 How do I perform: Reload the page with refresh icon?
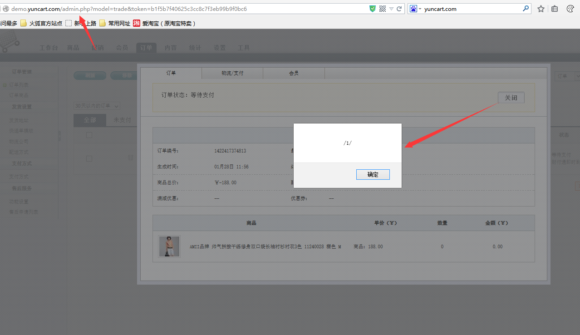click(x=399, y=9)
